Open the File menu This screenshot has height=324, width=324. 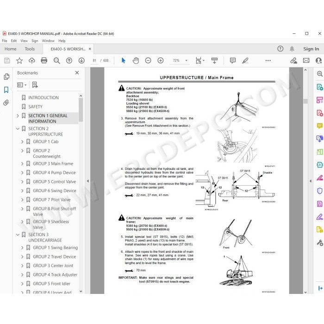tap(5, 41)
